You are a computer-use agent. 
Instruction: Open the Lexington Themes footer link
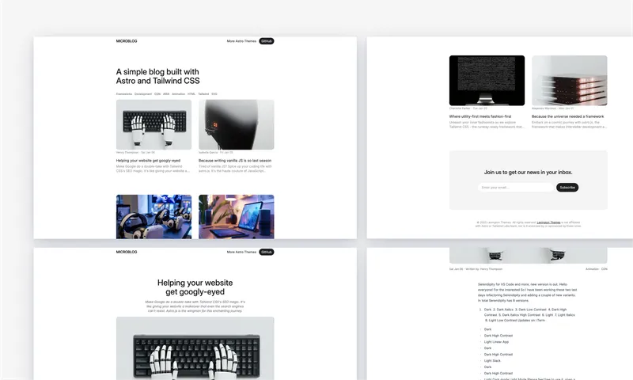(548, 222)
